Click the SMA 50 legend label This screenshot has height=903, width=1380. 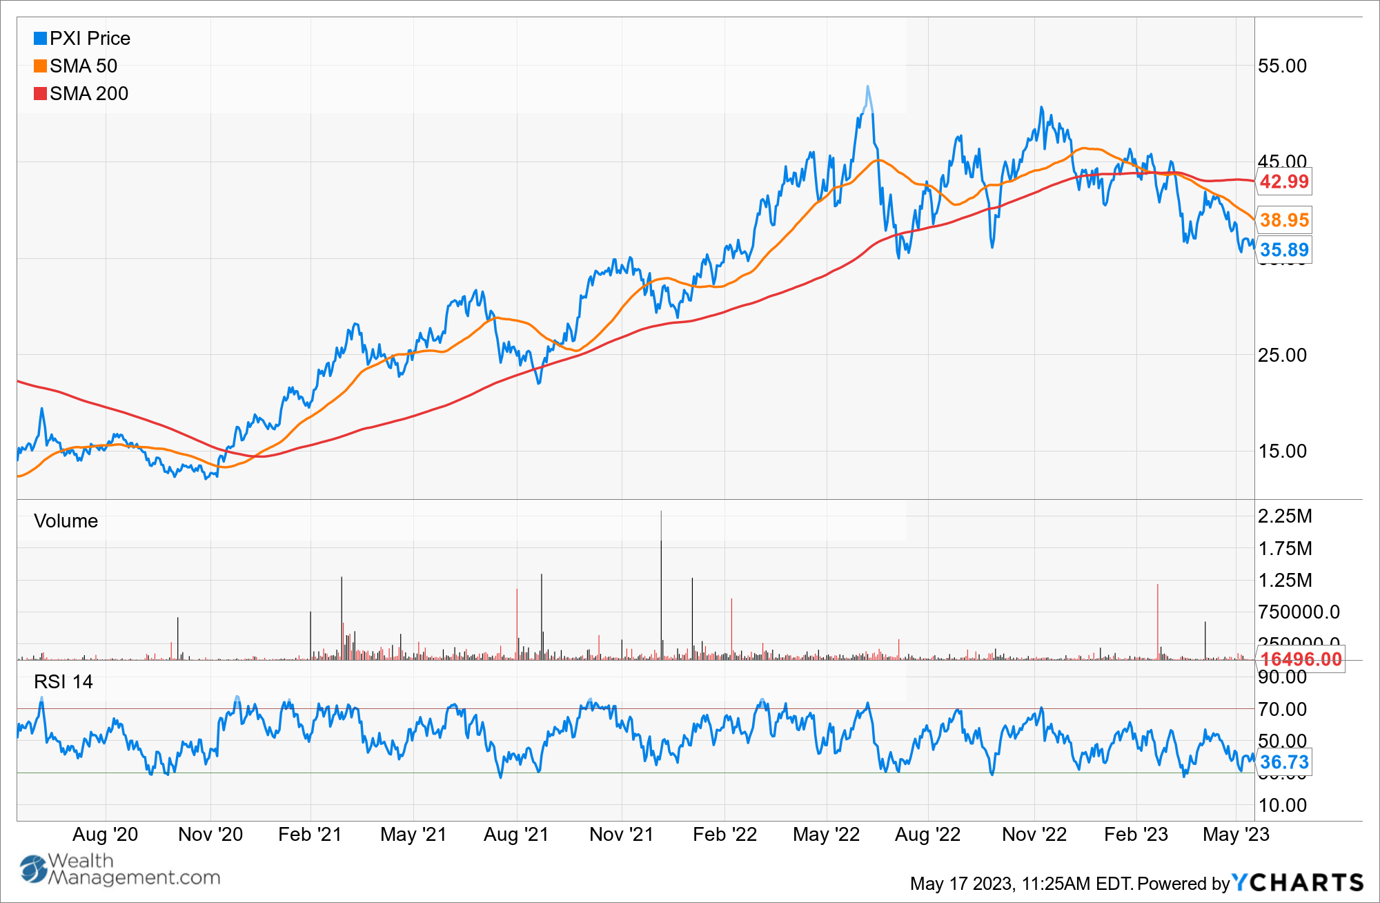[x=83, y=66]
